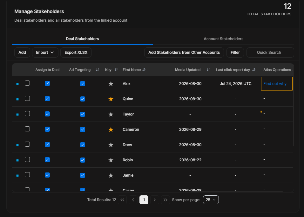Open the Show per page dropdown
The image size is (304, 217).
pyautogui.click(x=211, y=200)
